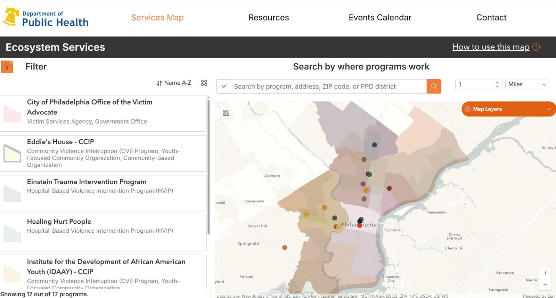Zoom out on the map
Screen dimensions: 556x298
tap(545, 285)
